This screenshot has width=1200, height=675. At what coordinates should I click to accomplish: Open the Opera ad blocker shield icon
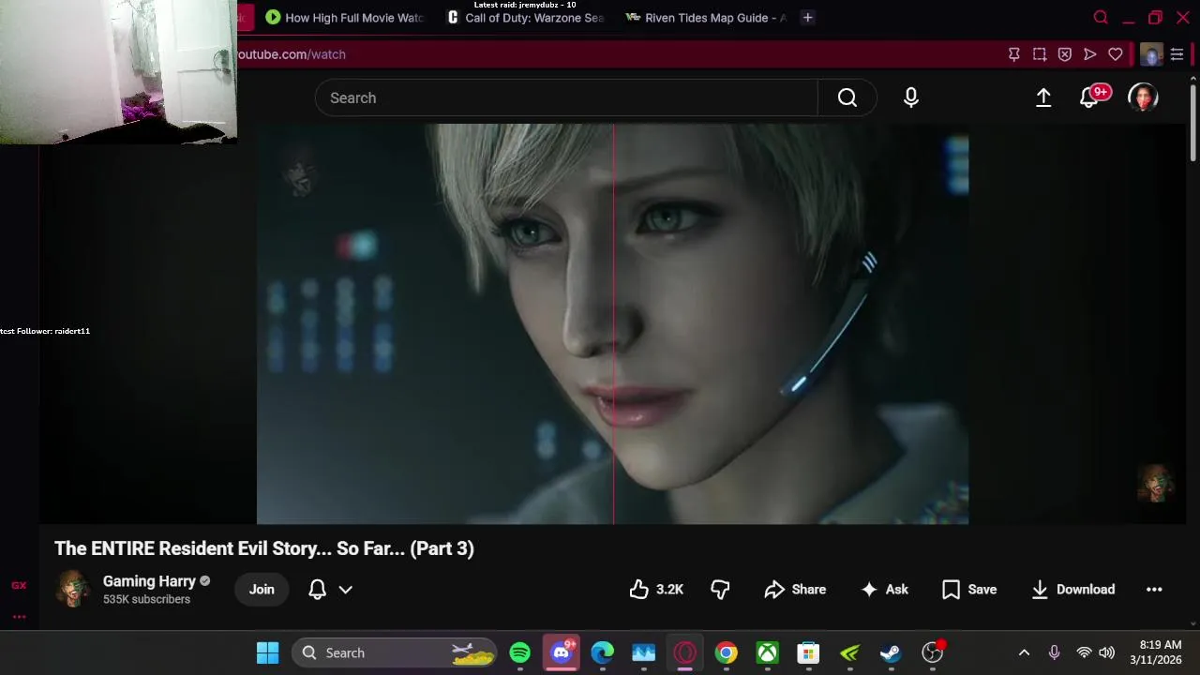[x=1065, y=54]
